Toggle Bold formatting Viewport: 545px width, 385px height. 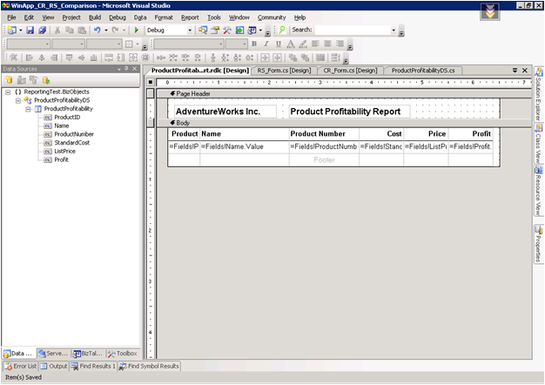coord(254,44)
